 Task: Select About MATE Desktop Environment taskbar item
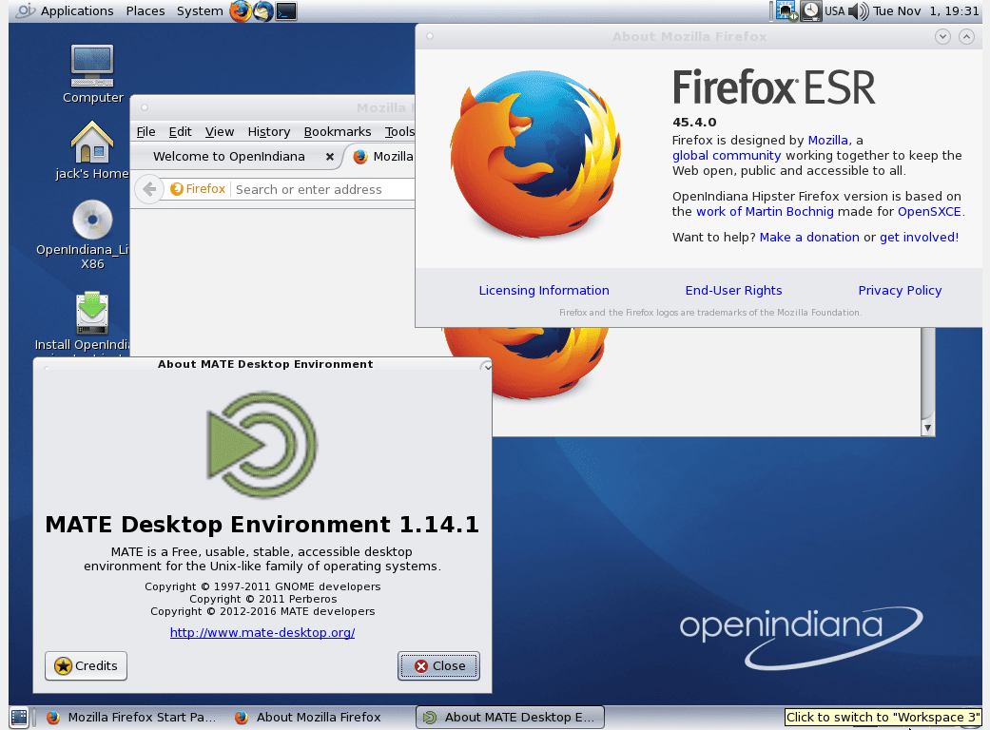510,717
